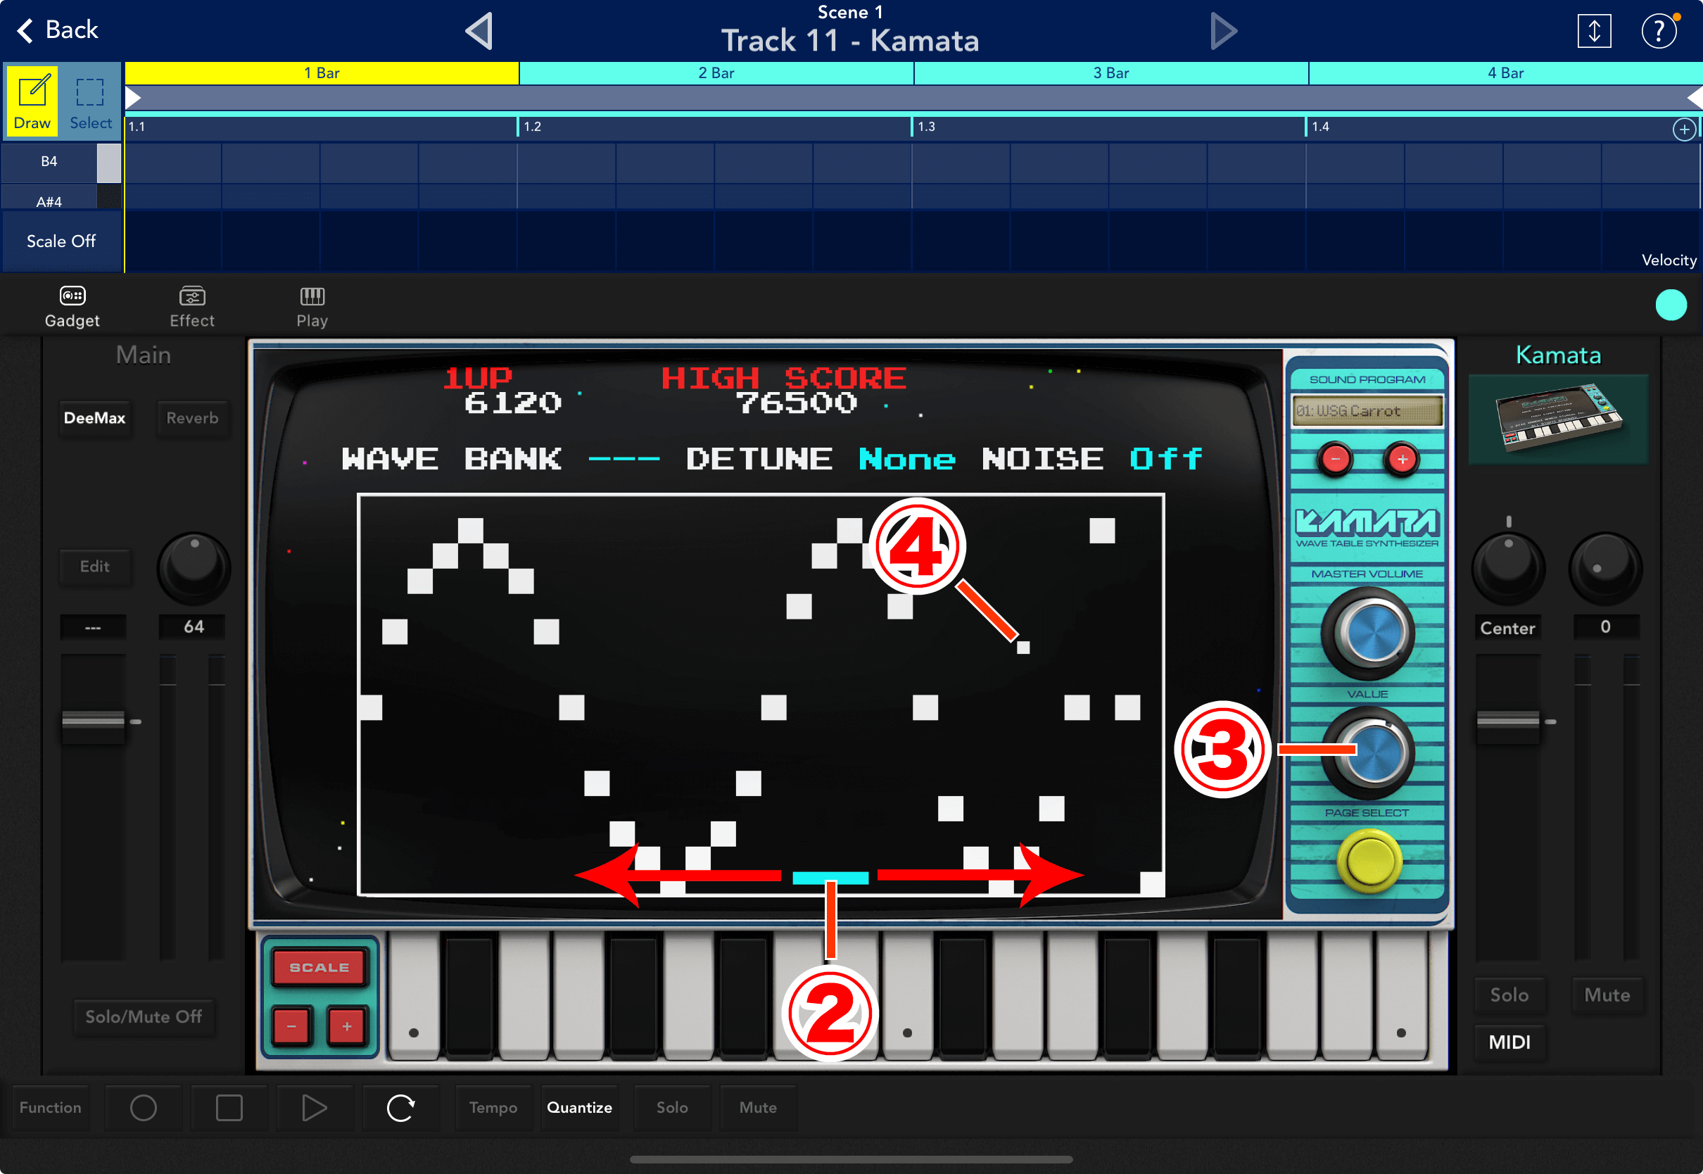Open the Function menu
This screenshot has height=1174, width=1703.
pyautogui.click(x=50, y=1107)
